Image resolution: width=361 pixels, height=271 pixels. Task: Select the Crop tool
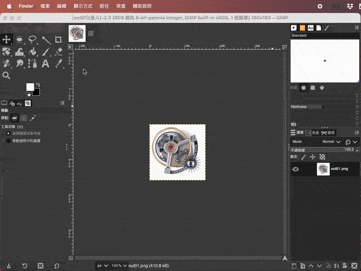(x=58, y=40)
